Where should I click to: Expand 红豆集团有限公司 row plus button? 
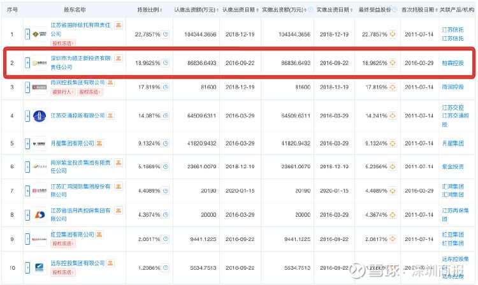pyautogui.click(x=27, y=239)
